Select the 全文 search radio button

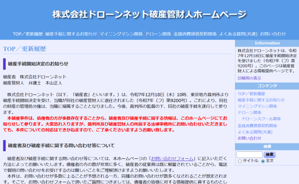pos(263,161)
